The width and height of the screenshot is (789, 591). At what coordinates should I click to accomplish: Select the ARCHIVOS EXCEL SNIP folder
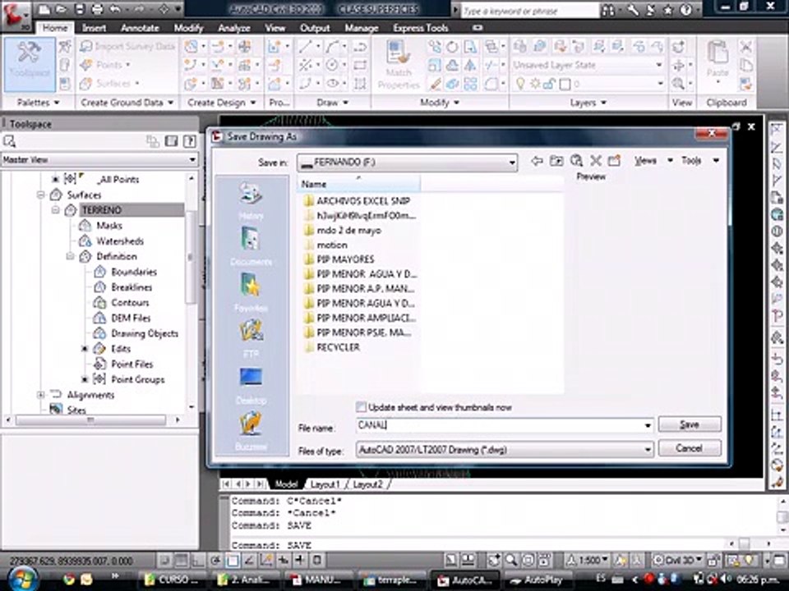pyautogui.click(x=362, y=201)
